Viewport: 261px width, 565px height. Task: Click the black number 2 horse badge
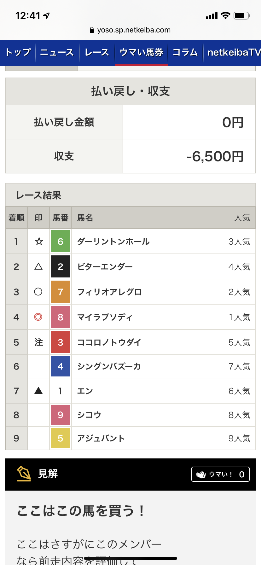click(61, 266)
